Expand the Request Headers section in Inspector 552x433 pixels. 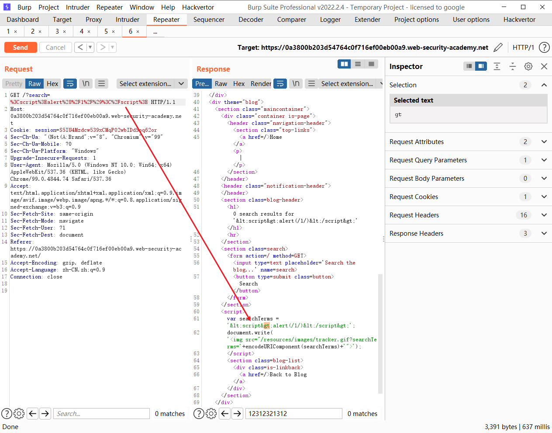(x=544, y=215)
